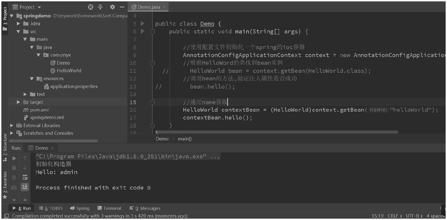Expand External Libraries node
This screenshot has height=220, width=447.
(x=12, y=125)
